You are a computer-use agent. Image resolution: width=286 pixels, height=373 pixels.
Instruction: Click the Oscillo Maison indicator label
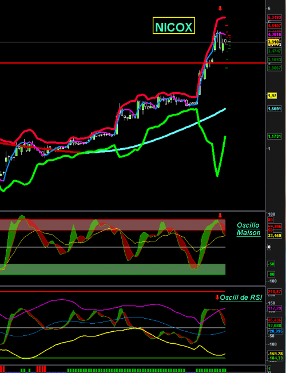[x=248, y=229]
